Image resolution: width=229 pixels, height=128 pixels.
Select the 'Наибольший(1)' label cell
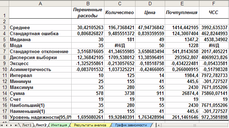click(40, 105)
